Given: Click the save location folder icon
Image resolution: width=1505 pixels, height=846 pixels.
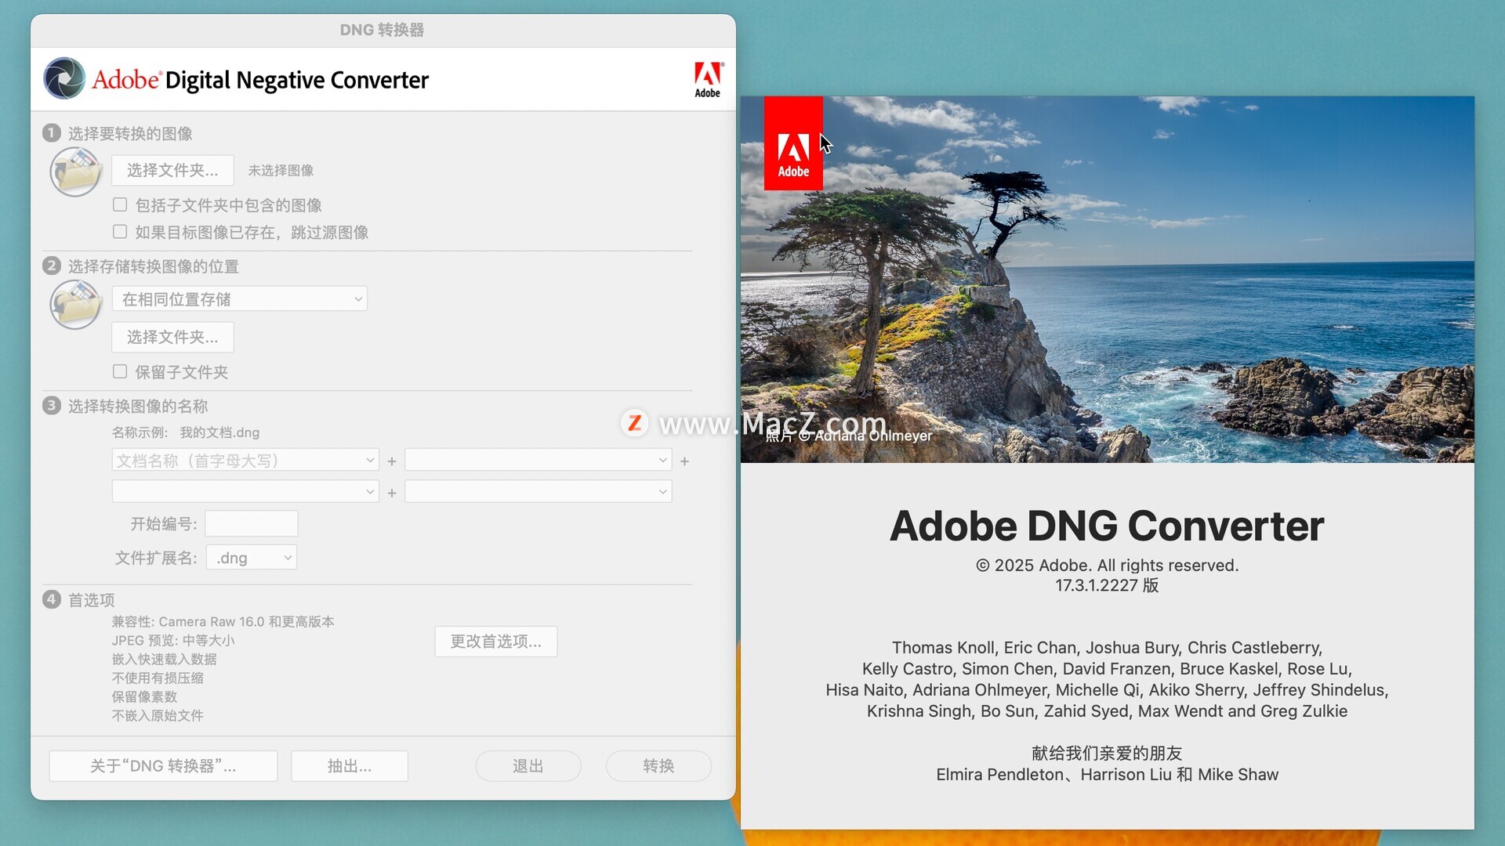Looking at the screenshot, I should pos(76,305).
